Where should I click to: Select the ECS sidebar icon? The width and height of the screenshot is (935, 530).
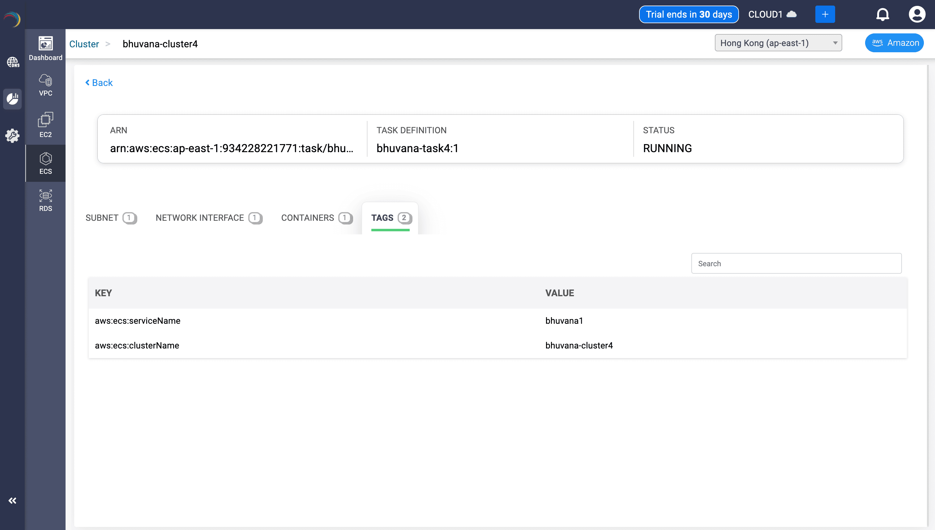pos(45,163)
